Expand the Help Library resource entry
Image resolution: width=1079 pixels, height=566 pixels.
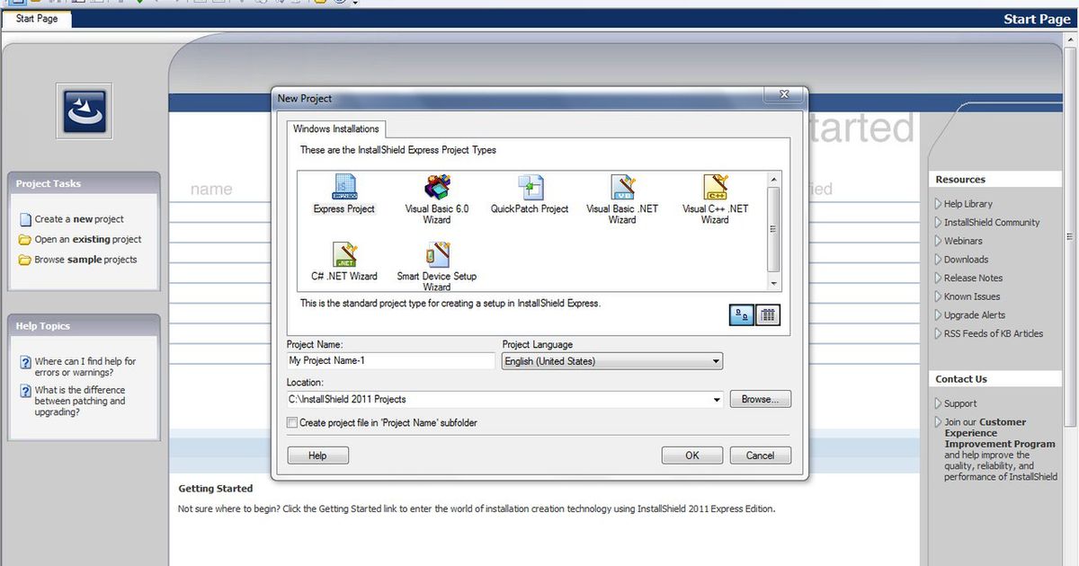(x=968, y=203)
